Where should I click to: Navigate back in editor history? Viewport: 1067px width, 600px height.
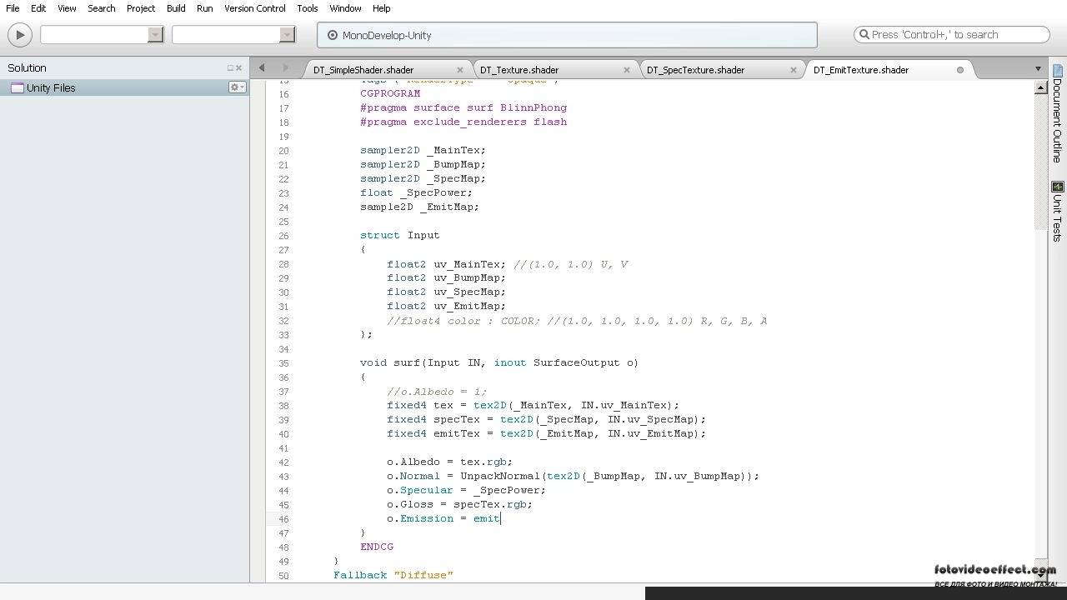[x=262, y=68]
